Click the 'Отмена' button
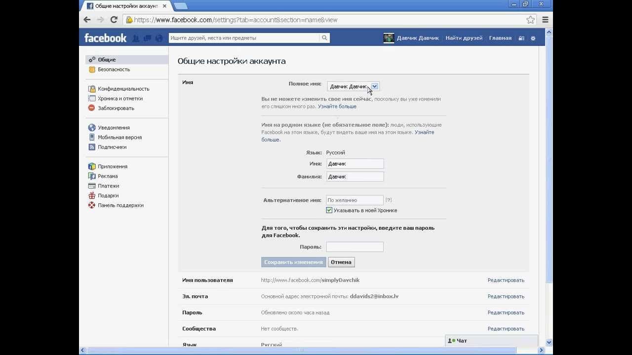632x355 pixels. [341, 262]
